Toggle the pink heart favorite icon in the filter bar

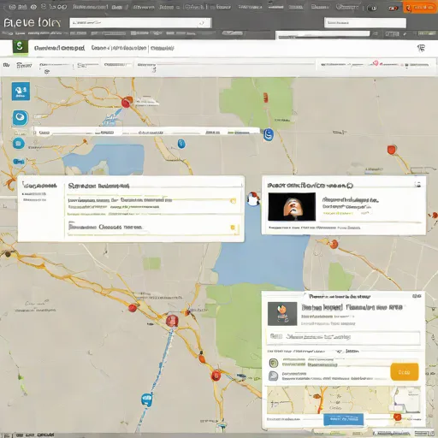376,63
